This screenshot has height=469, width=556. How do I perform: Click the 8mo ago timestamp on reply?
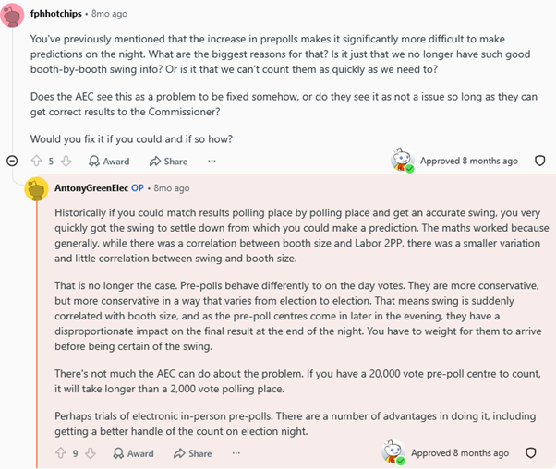(x=172, y=188)
